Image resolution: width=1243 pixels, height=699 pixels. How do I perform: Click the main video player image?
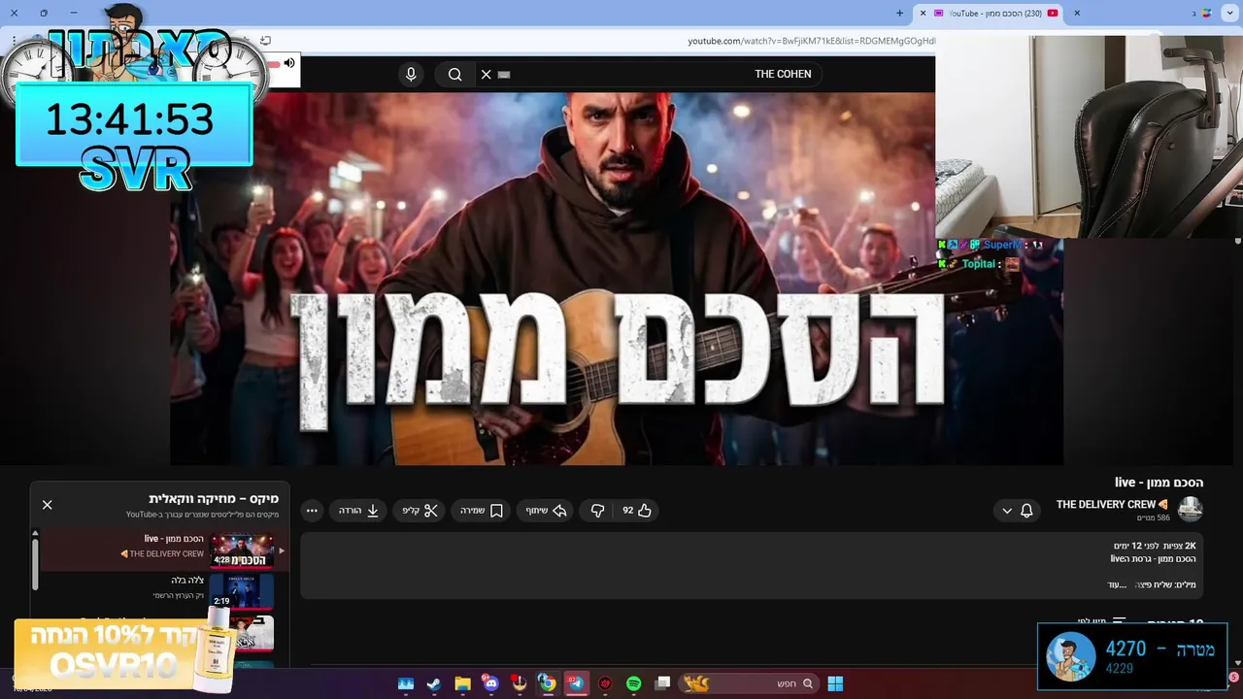point(617,279)
